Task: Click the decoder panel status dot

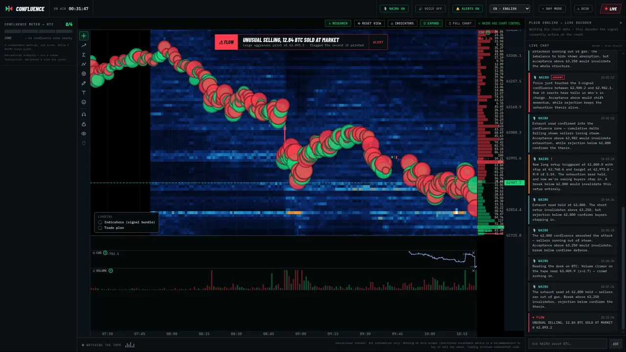Action: pyautogui.click(x=621, y=23)
